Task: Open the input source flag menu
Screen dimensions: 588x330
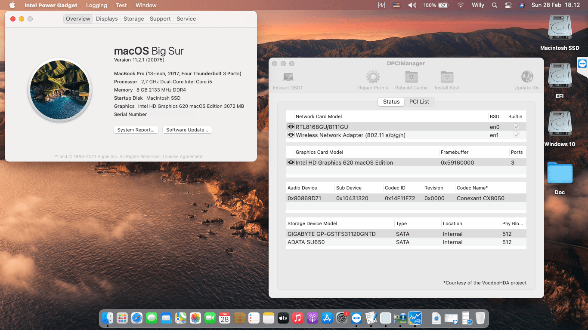Action: pyautogui.click(x=396, y=5)
